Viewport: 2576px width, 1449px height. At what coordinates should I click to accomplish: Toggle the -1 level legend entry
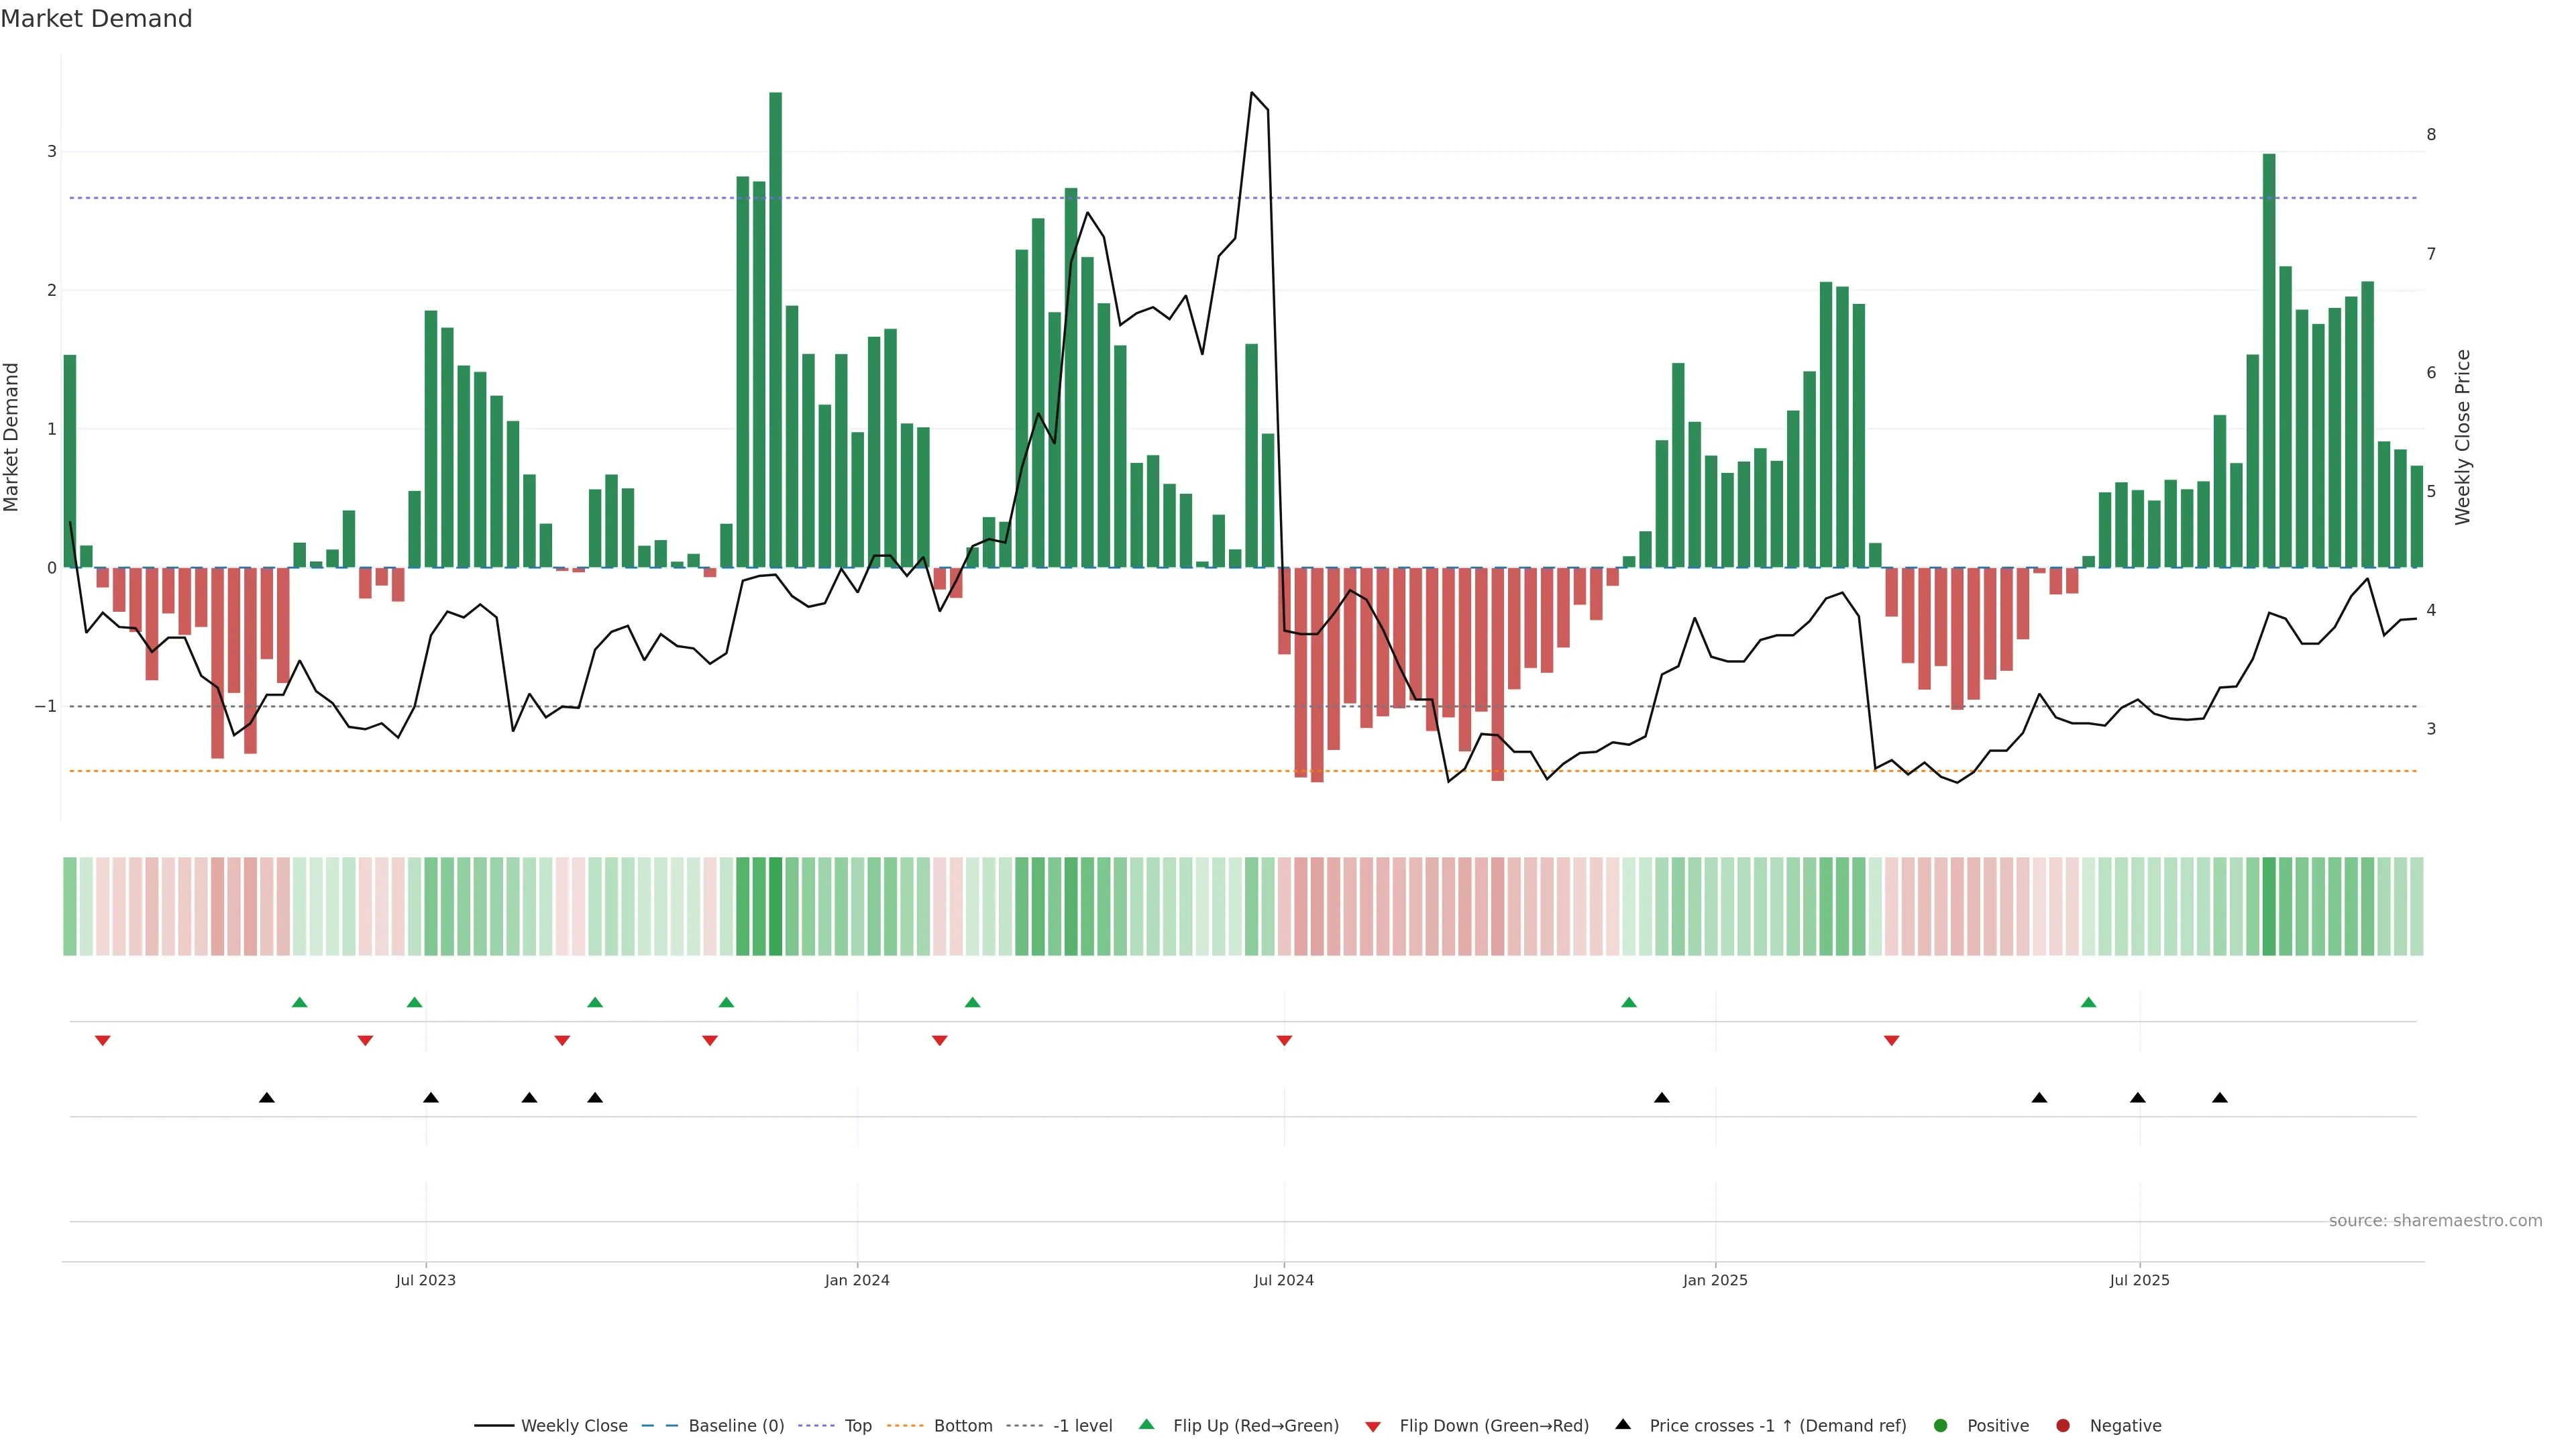[x=1082, y=1425]
